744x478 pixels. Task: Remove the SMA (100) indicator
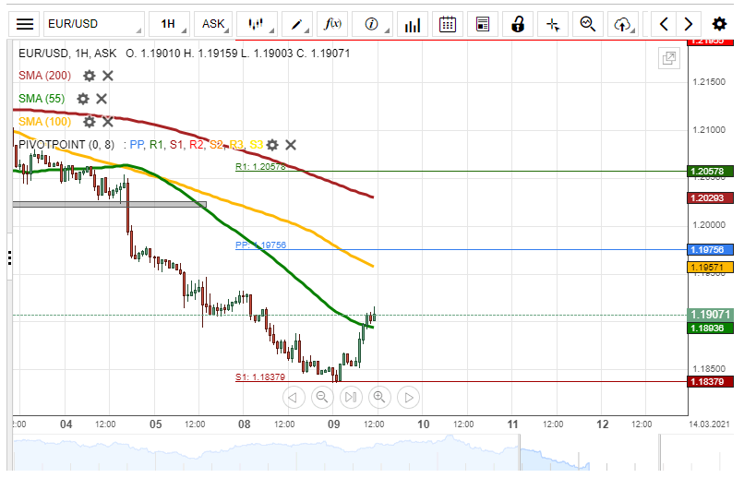point(108,122)
